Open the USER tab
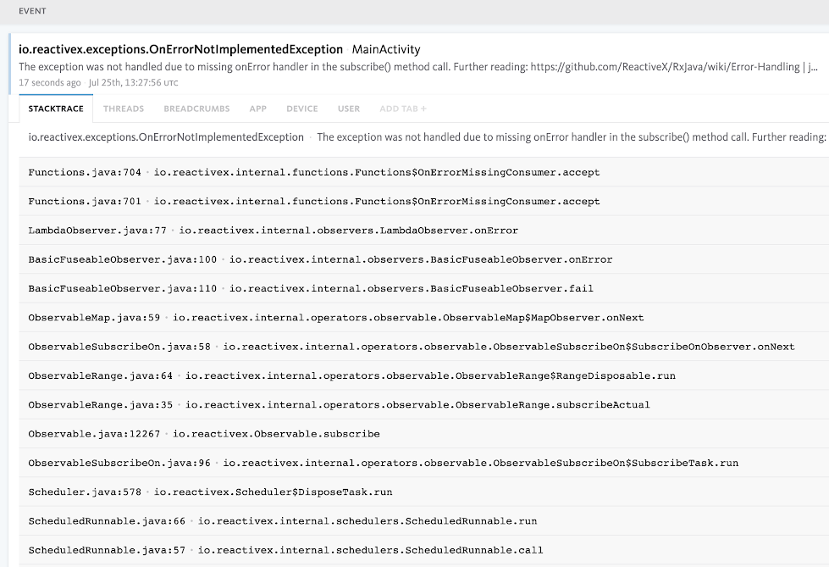The width and height of the screenshot is (829, 567). click(349, 108)
